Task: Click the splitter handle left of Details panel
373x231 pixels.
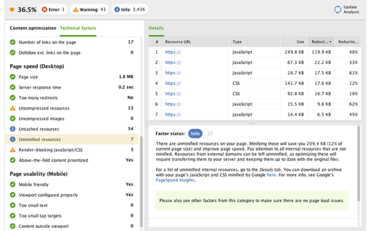Action: pos(147,124)
